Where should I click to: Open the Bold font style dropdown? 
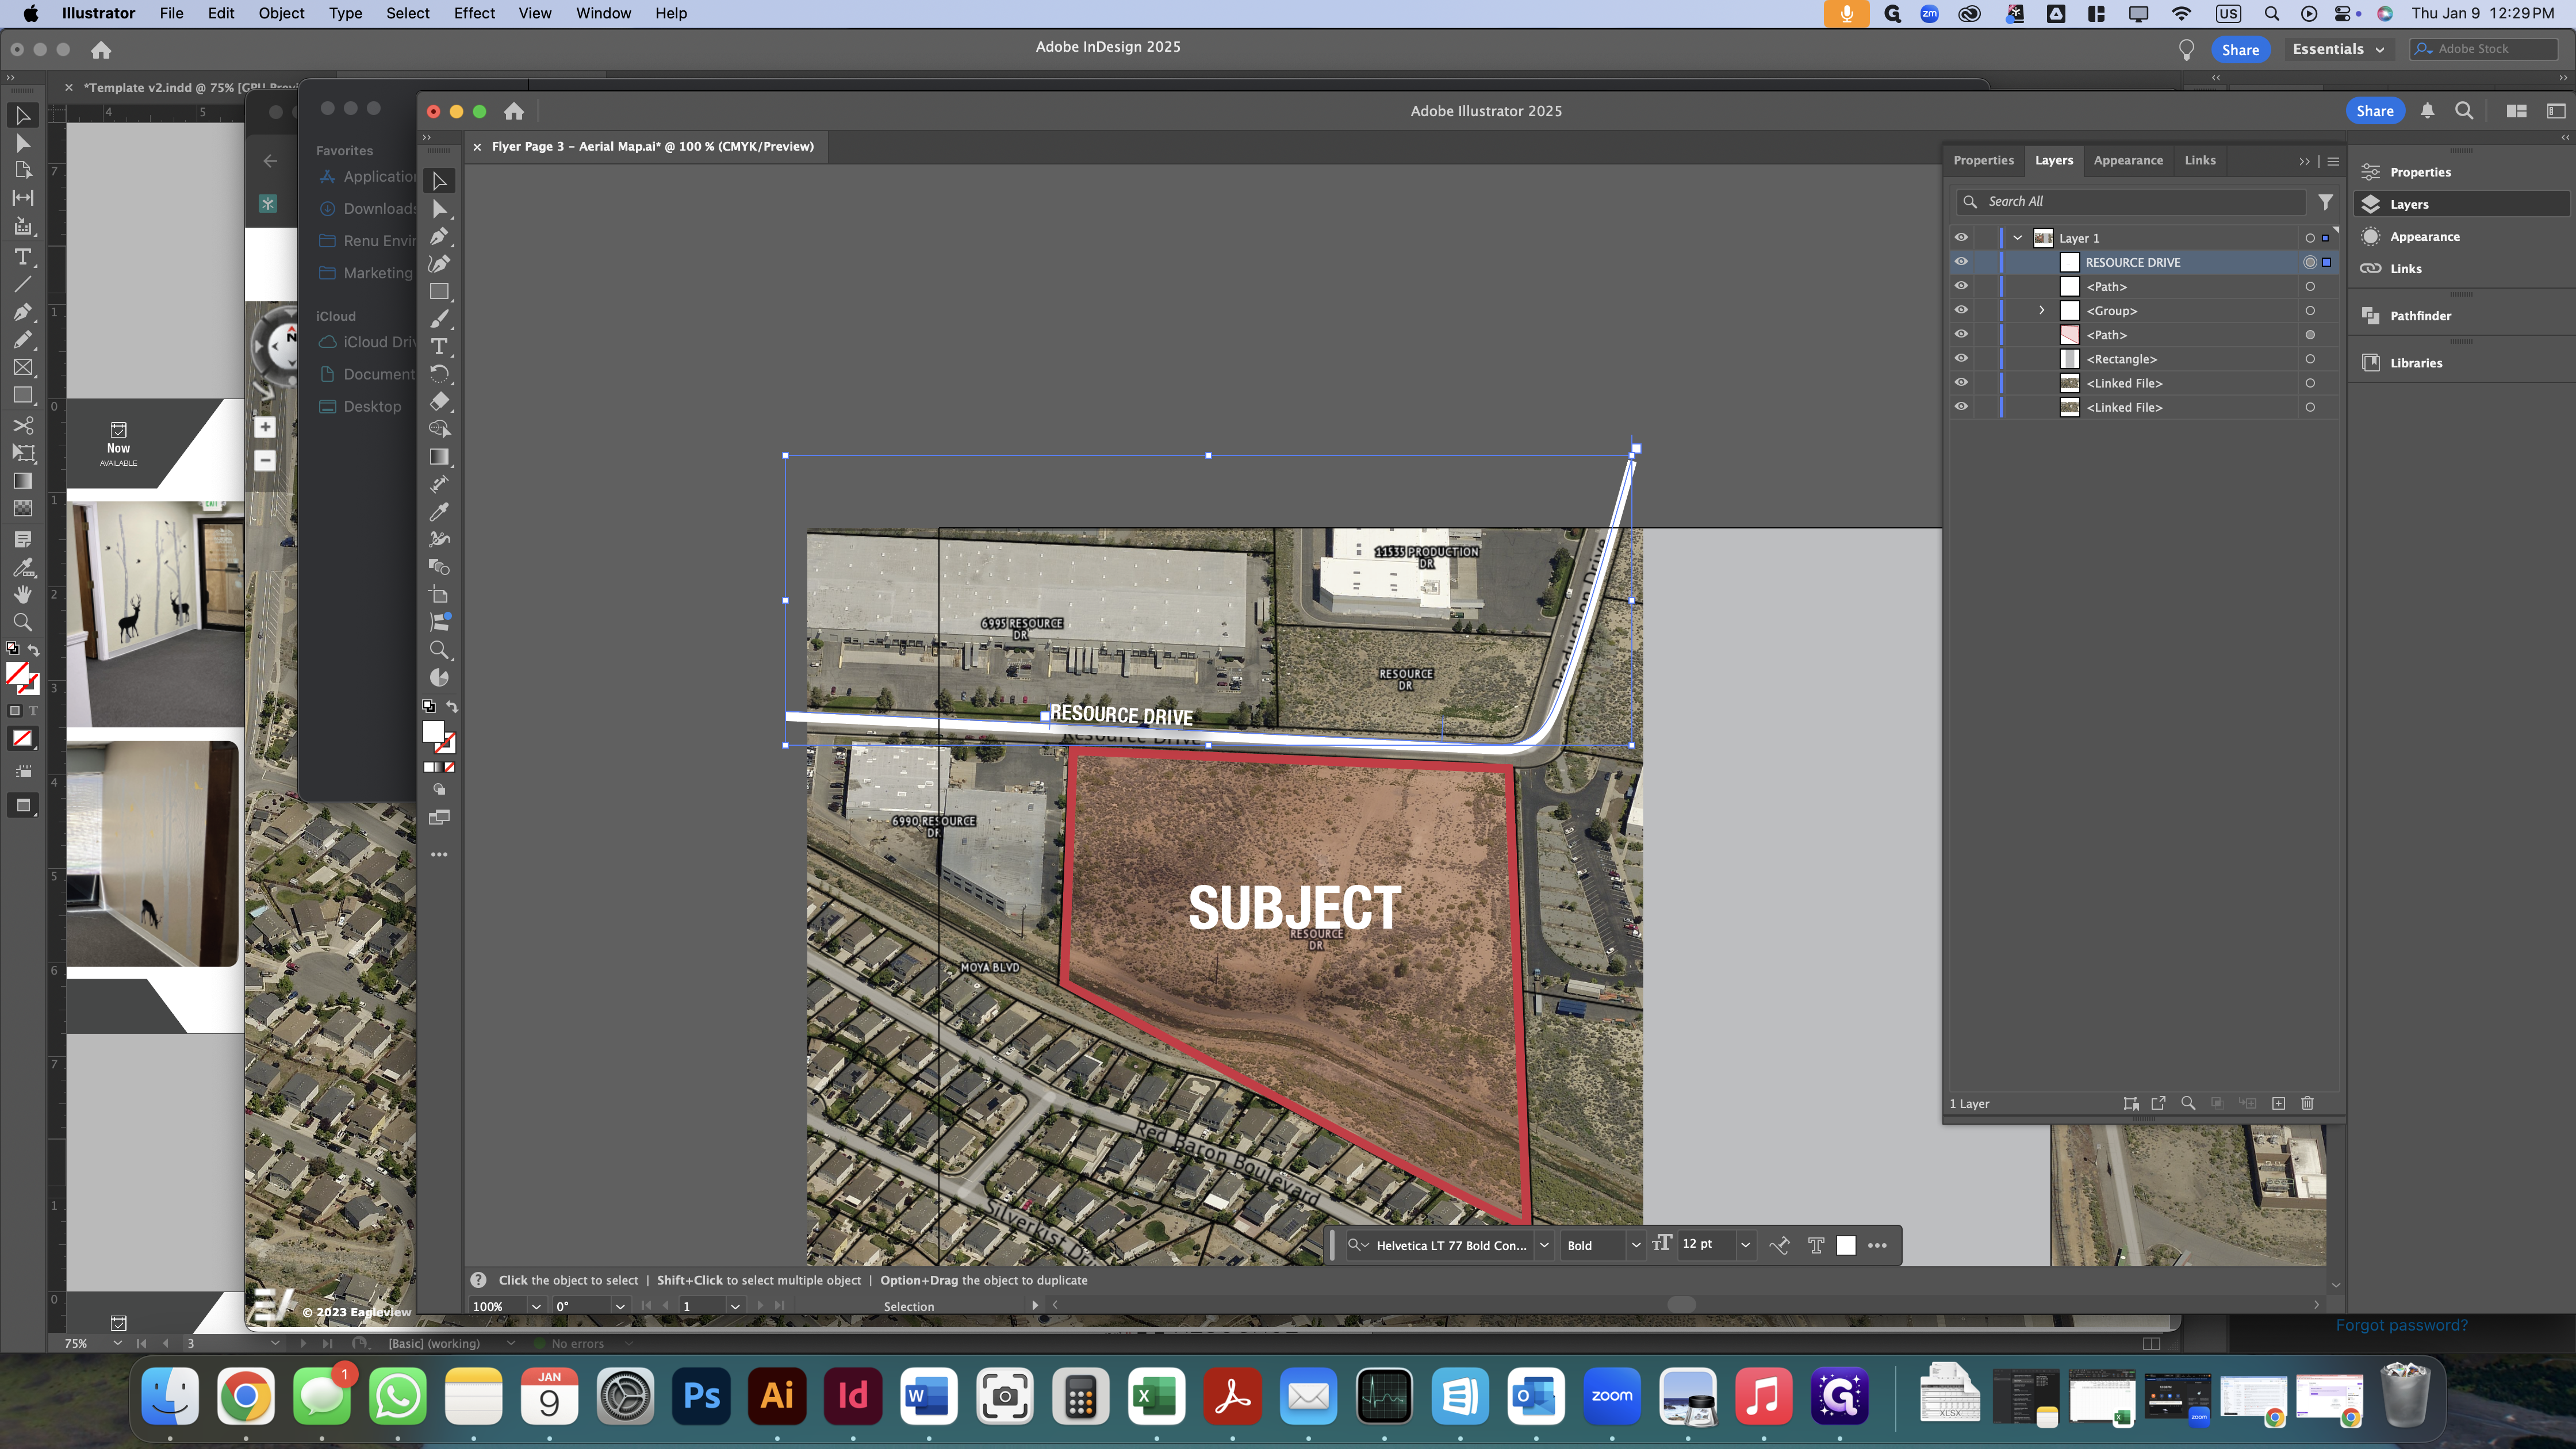pyautogui.click(x=1636, y=1245)
